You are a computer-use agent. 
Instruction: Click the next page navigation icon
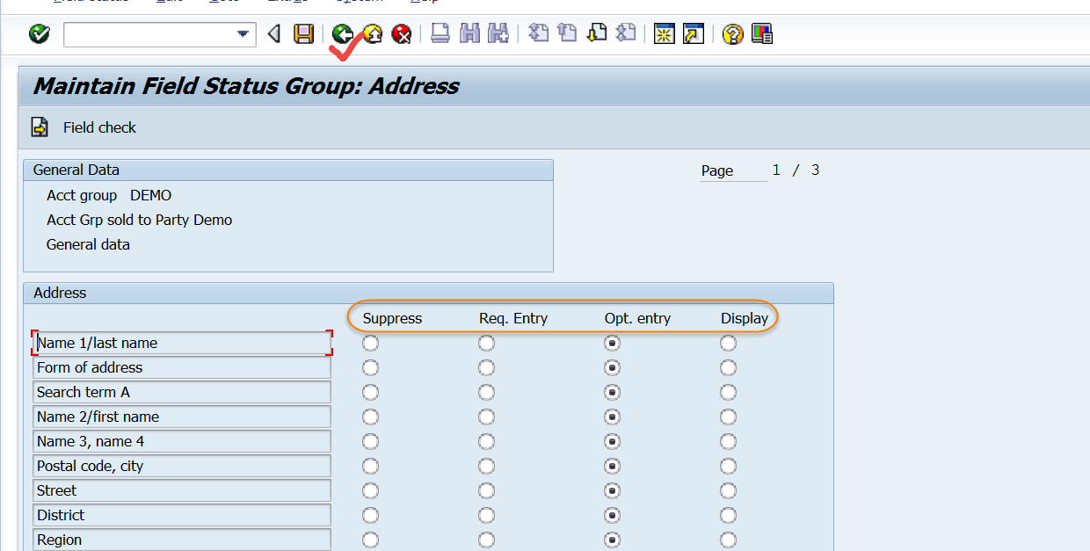pos(597,34)
